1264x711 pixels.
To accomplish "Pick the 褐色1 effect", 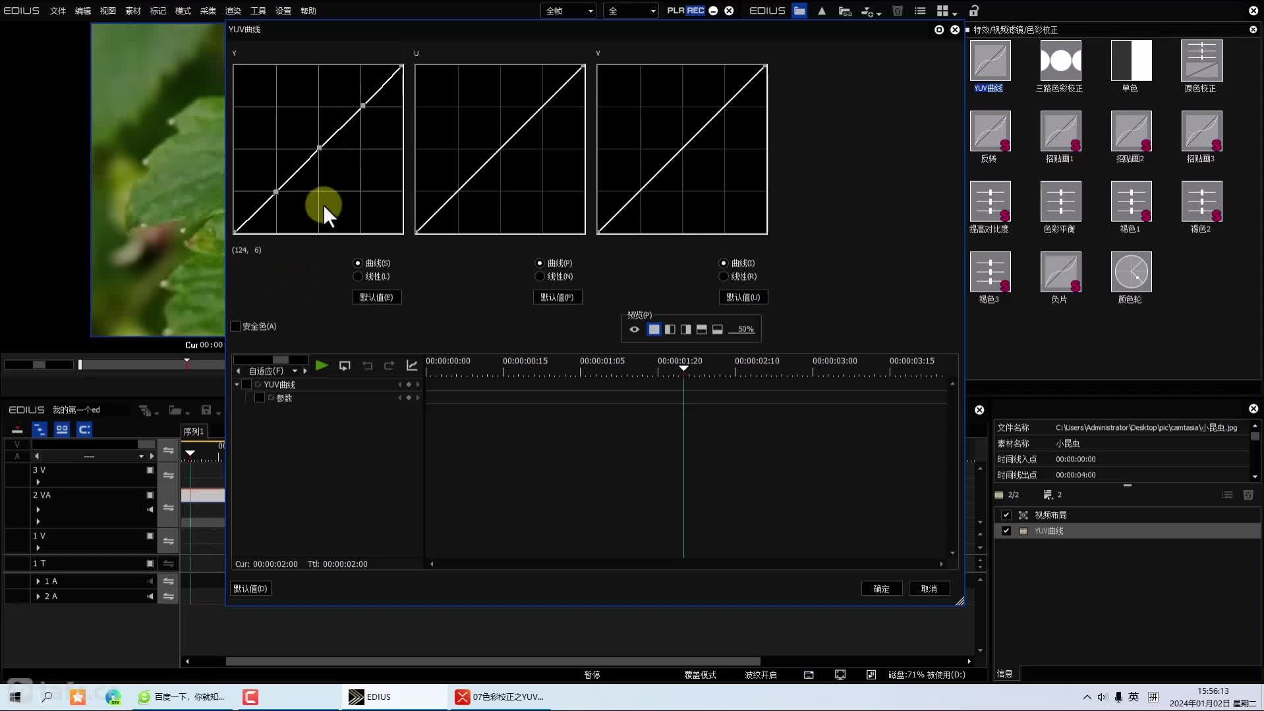I will 1131,201.
